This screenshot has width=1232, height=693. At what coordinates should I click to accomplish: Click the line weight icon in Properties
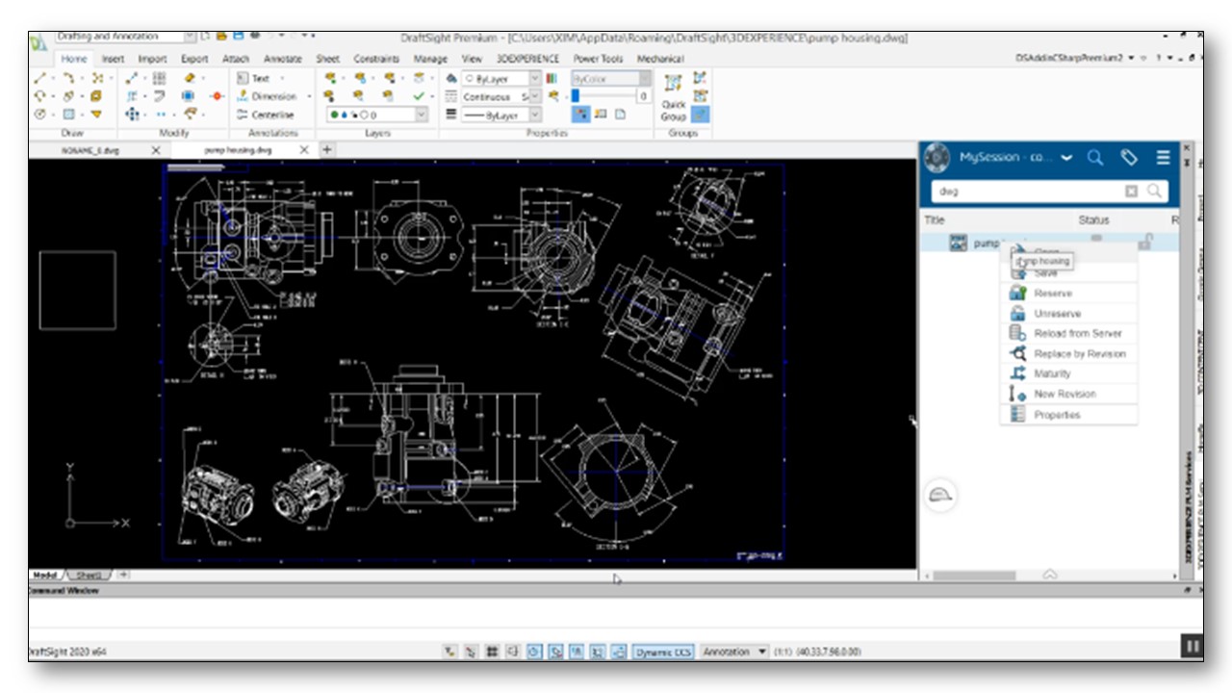450,115
